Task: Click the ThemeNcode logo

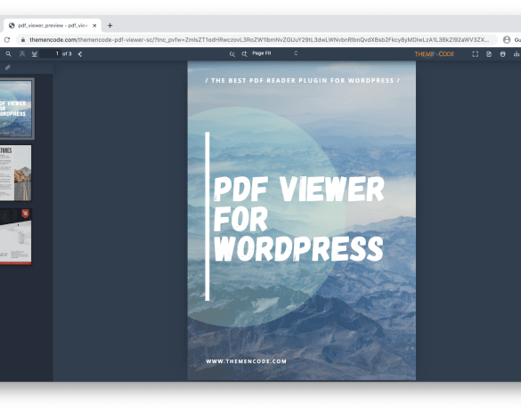Action: (434, 54)
